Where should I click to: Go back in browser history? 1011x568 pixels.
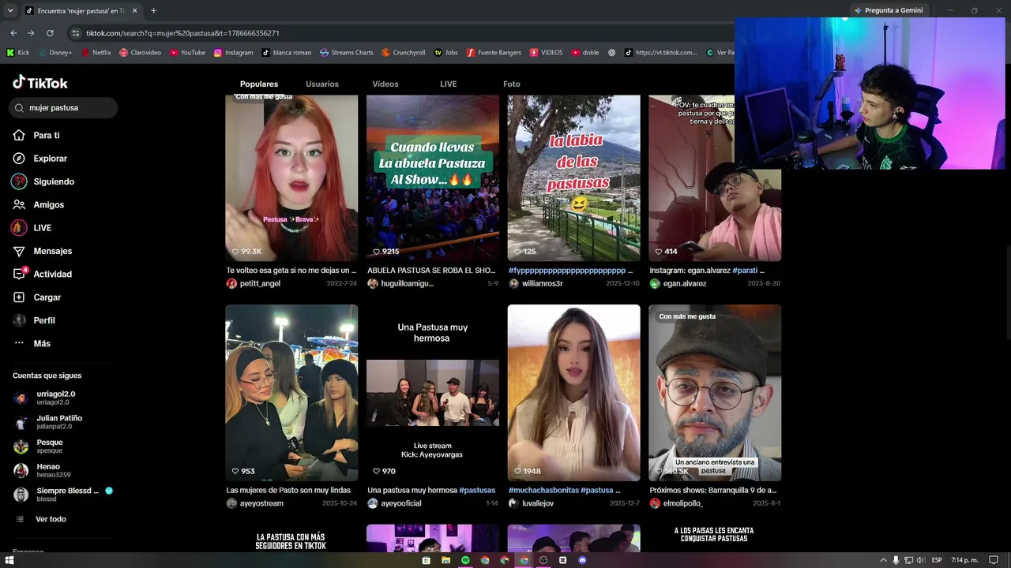13,33
